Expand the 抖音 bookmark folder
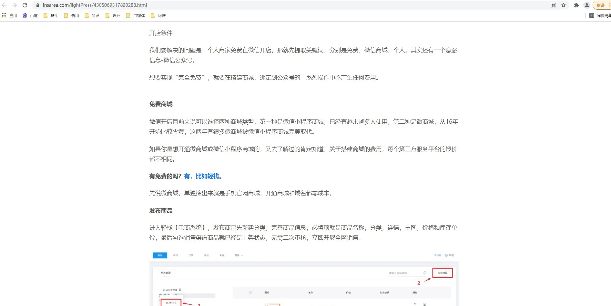 pos(92,15)
